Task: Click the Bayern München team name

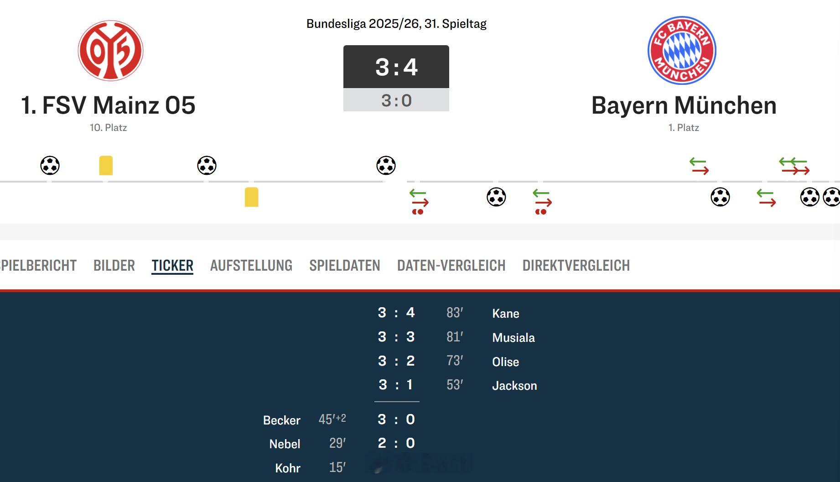Action: pyautogui.click(x=684, y=105)
